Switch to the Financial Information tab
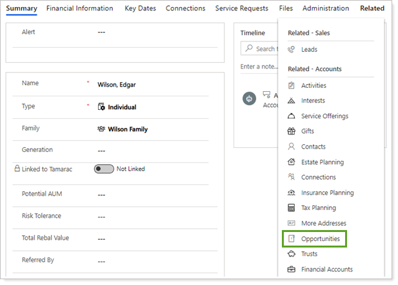Image resolution: width=398 pixels, height=285 pixels. coord(79,8)
